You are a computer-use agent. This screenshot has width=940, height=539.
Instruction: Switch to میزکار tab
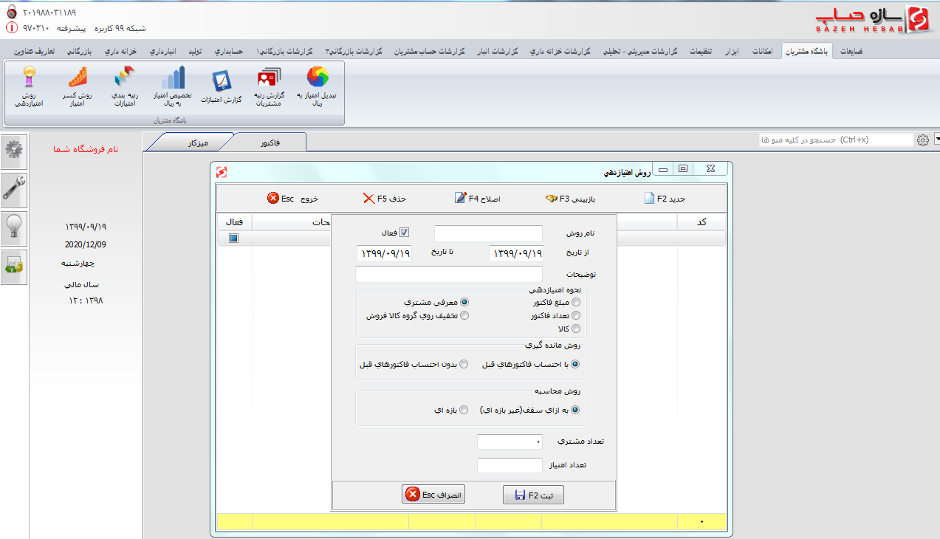coord(198,141)
